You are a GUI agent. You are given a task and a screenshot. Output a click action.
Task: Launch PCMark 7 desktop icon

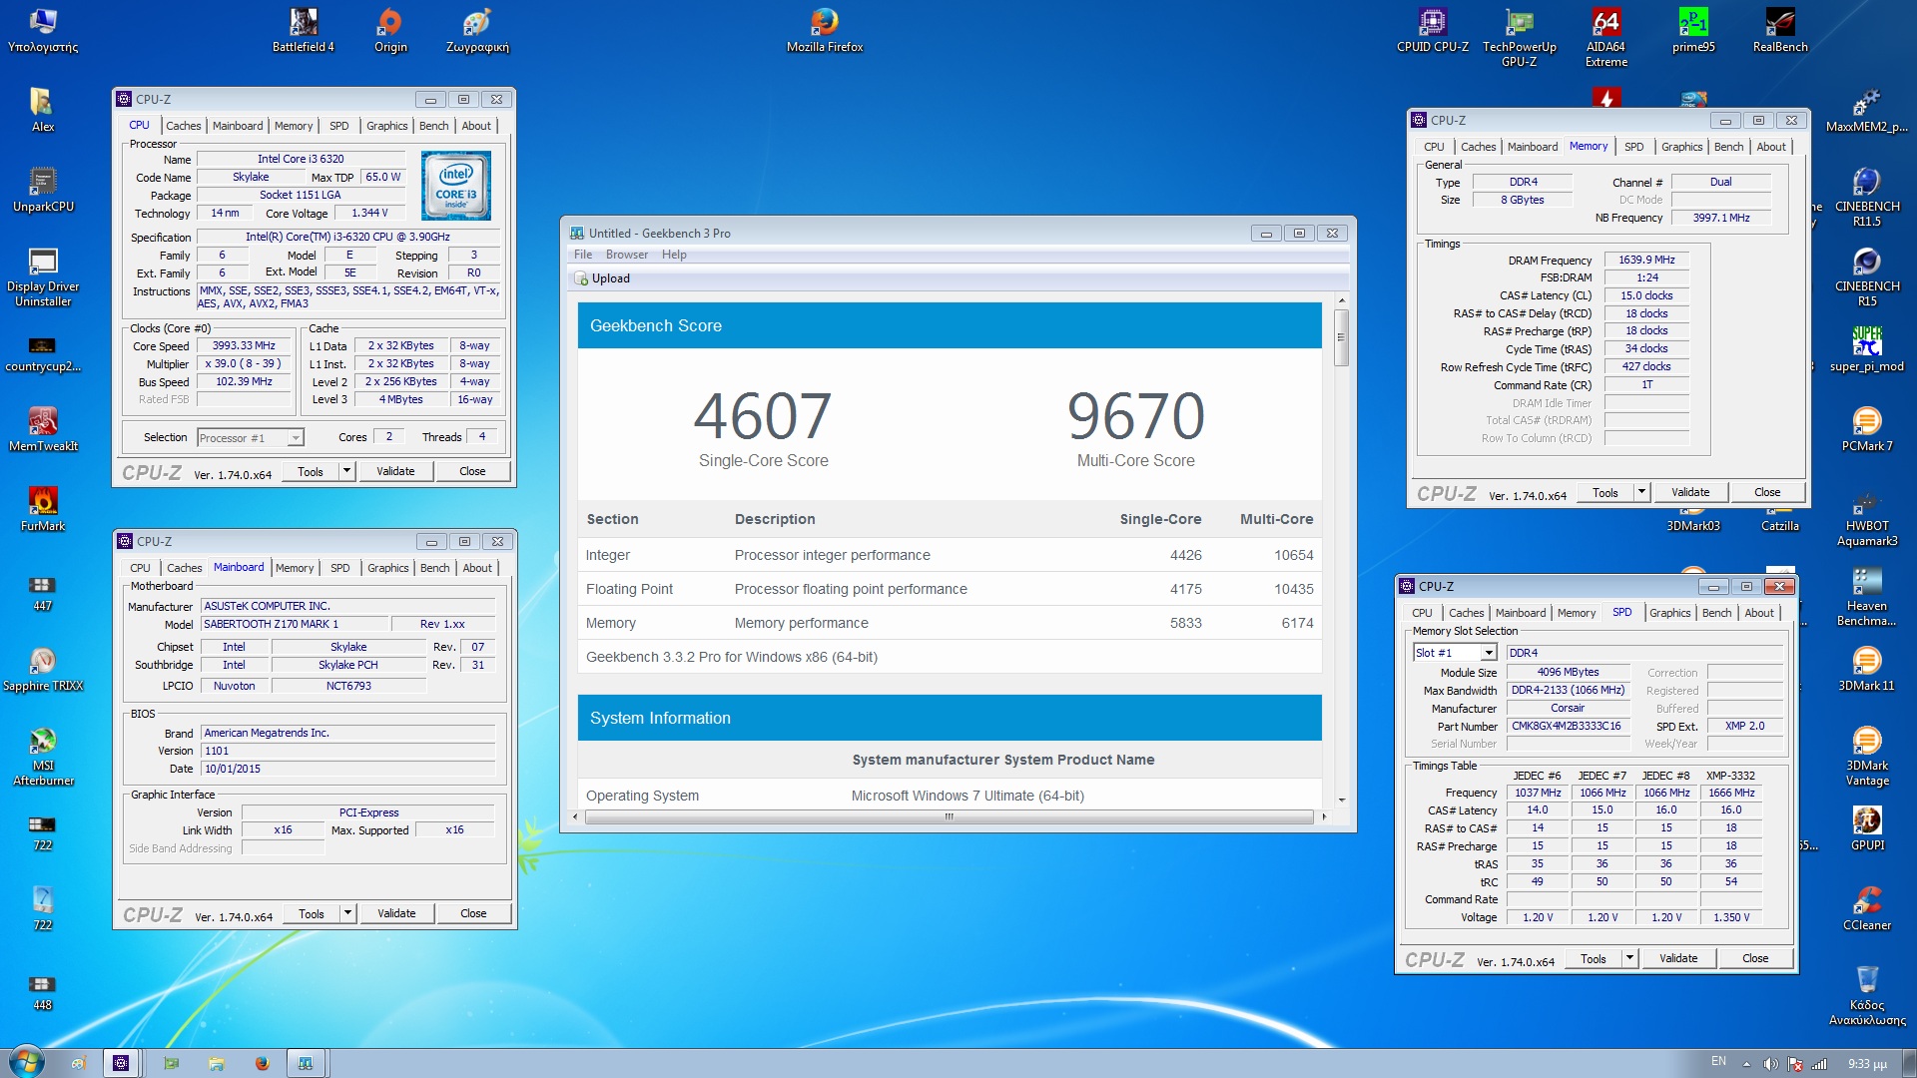tap(1867, 429)
